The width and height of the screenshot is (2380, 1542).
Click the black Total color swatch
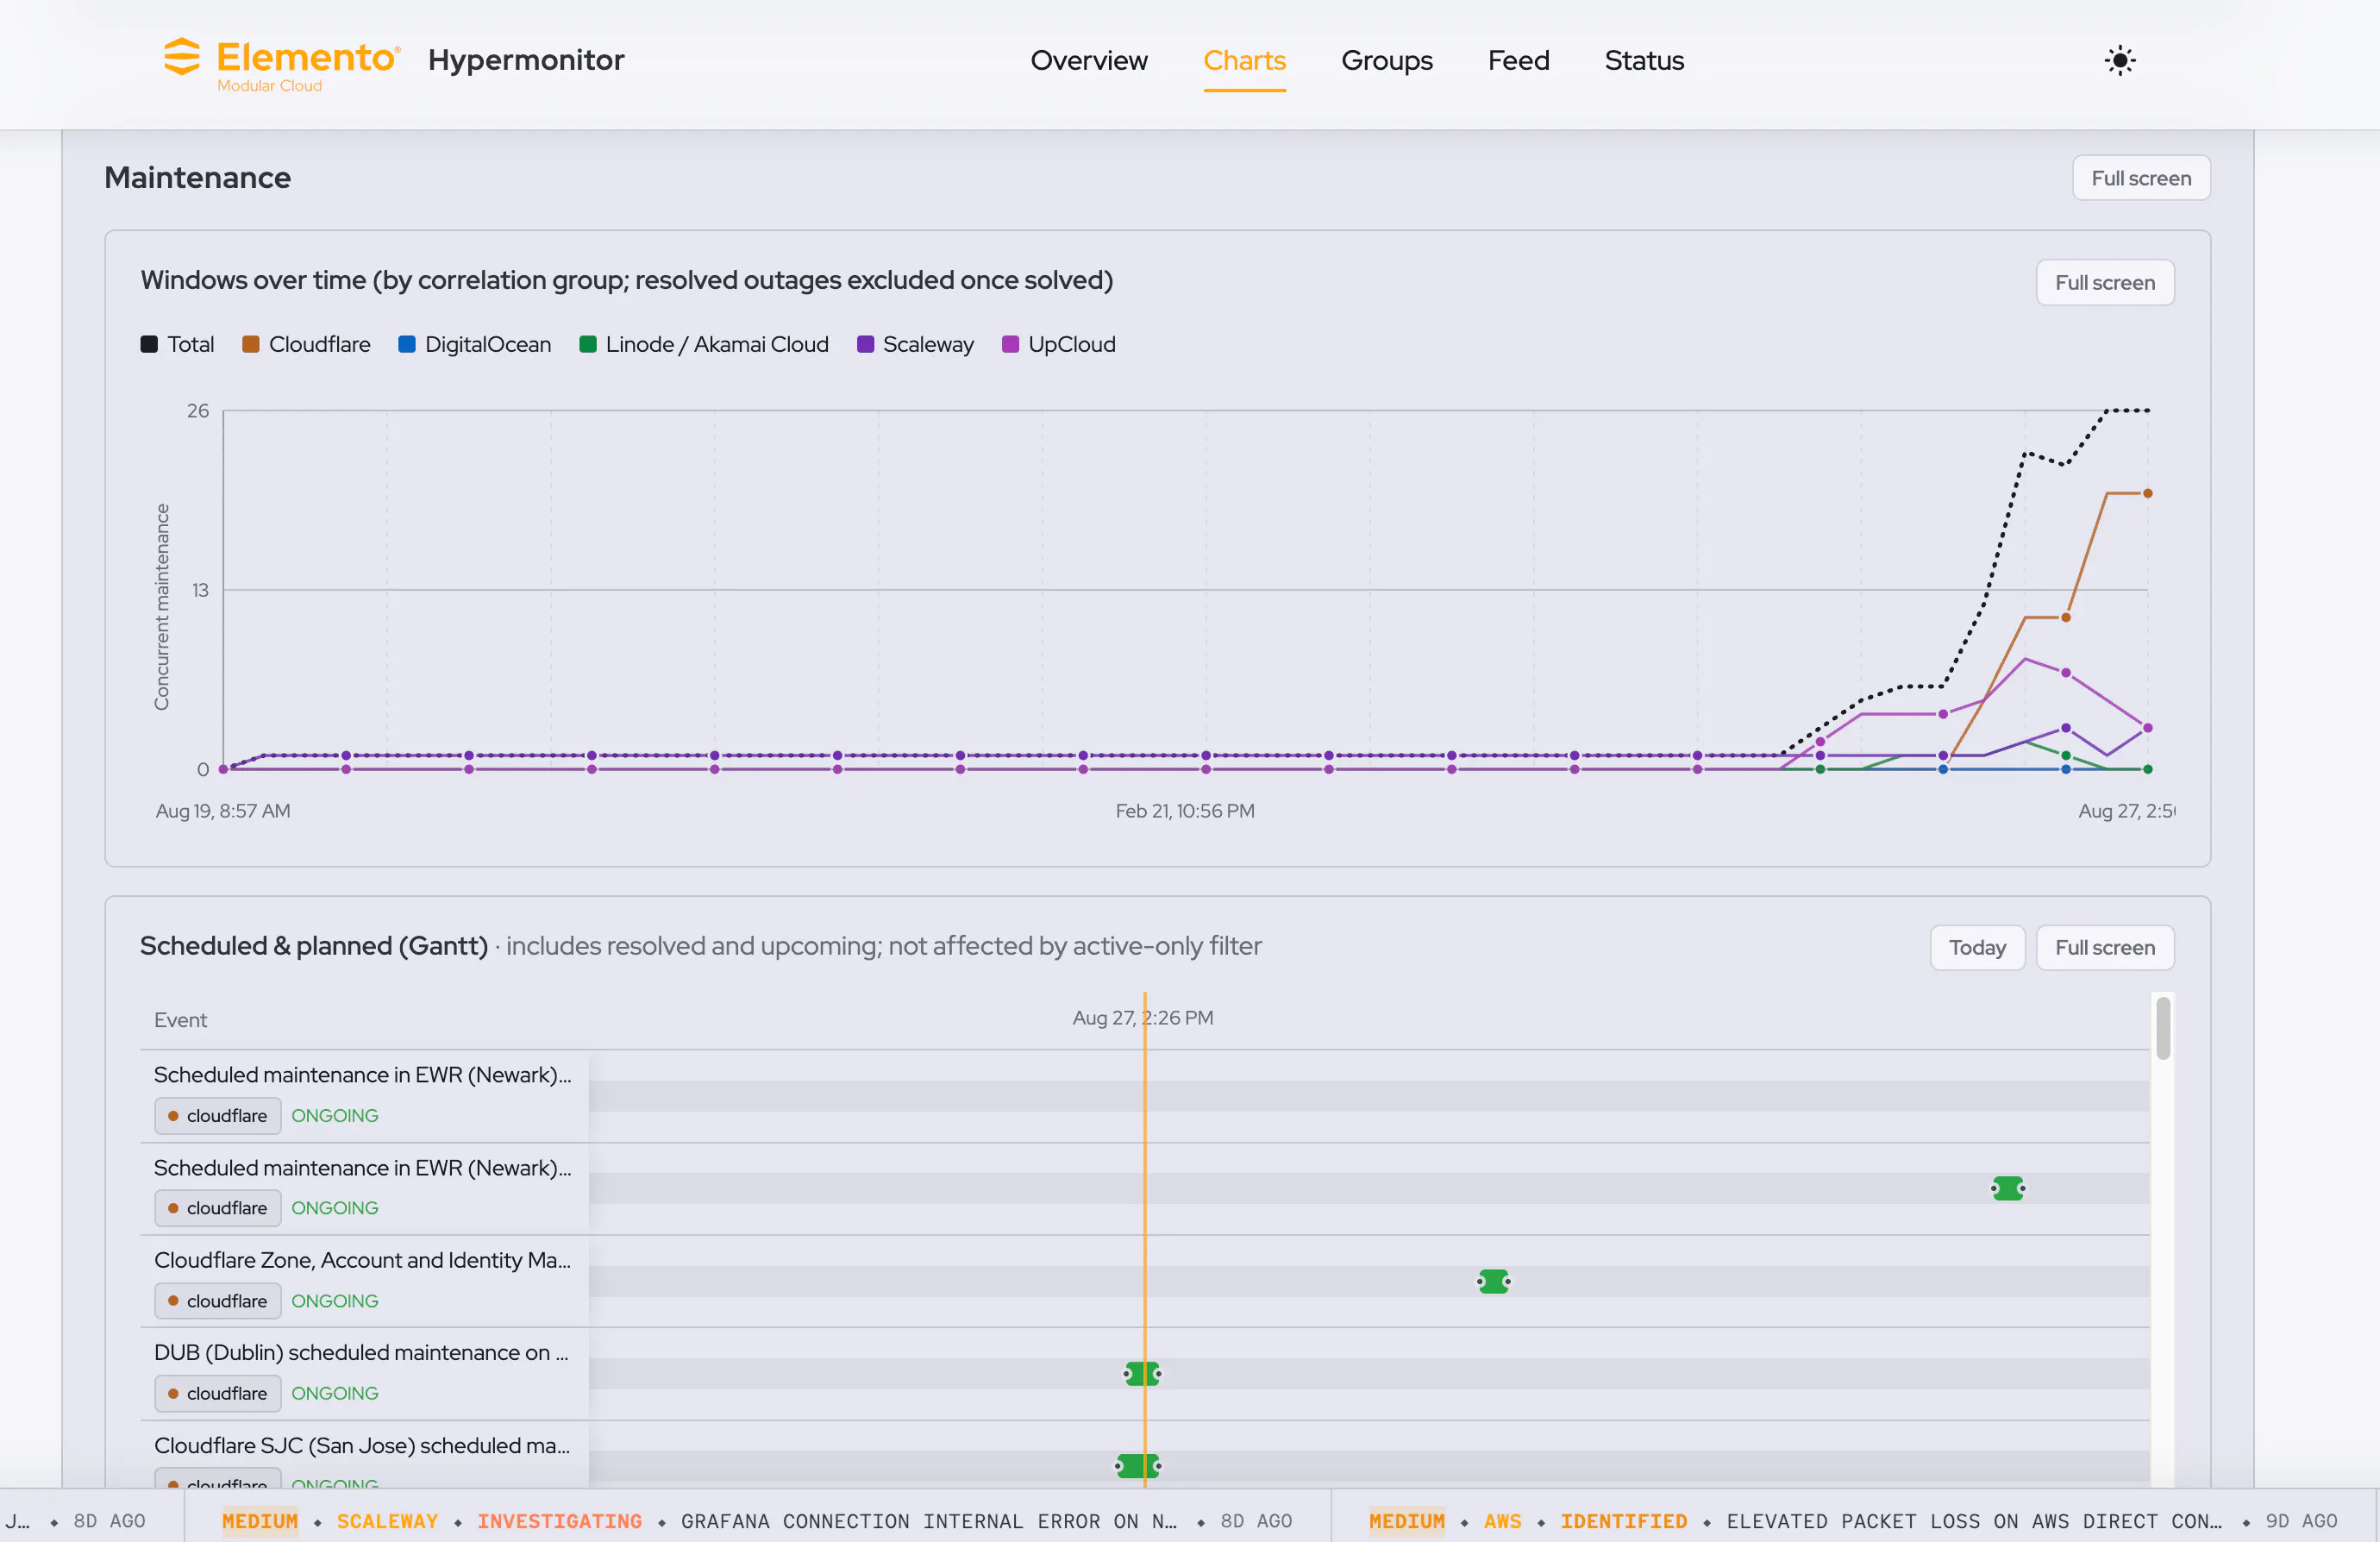[x=149, y=344]
